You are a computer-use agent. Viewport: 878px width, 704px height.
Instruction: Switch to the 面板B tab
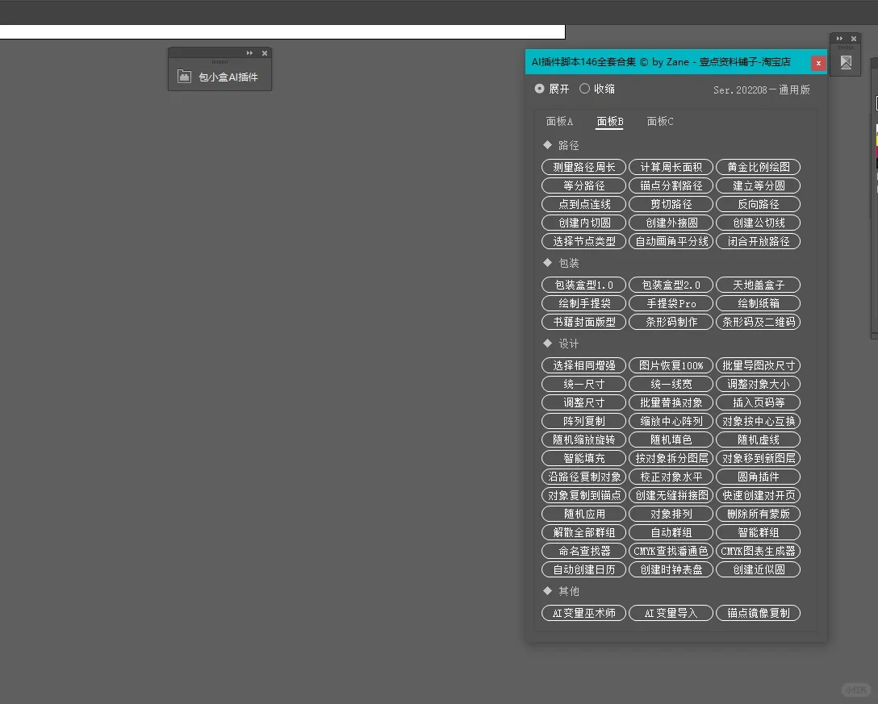pyautogui.click(x=610, y=122)
